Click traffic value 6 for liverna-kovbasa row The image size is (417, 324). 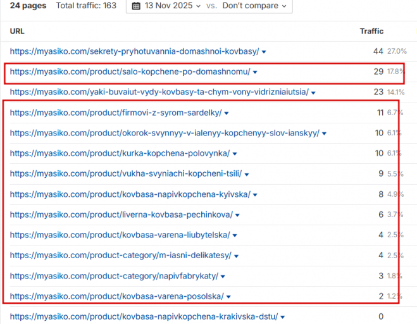(381, 215)
